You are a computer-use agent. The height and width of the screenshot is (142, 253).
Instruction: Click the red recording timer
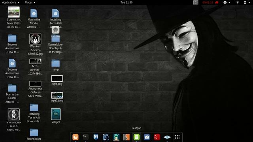coord(208,2)
